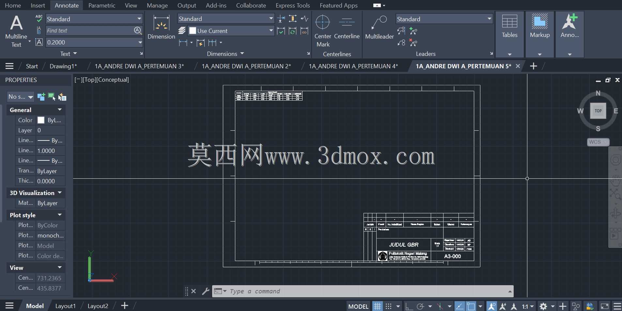Toggle snap mode dots button
Viewport: 622px width, 311px height.
tap(388, 306)
